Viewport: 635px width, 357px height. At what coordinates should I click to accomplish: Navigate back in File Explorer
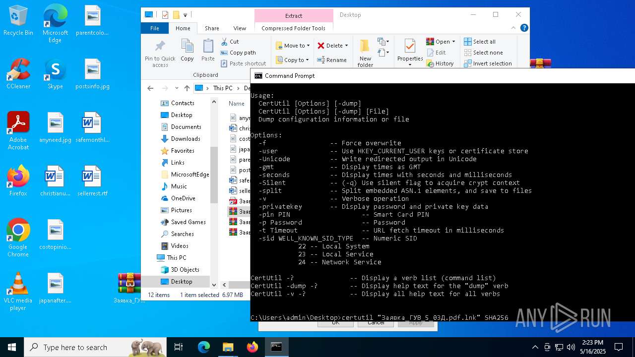point(150,88)
